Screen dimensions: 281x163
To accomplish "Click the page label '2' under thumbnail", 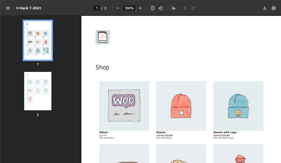I will [x=38, y=115].
